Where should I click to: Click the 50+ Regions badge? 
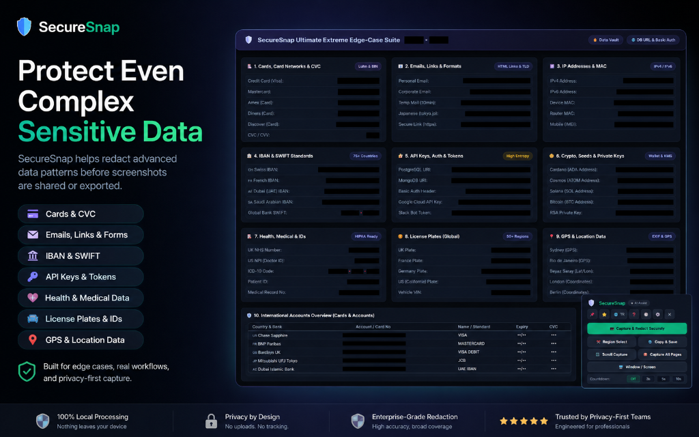[x=517, y=236]
